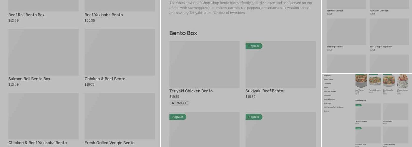Image resolution: width=412 pixels, height=147 pixels.
Task: Select Salmon Roll Bento Box title
Action: [29, 79]
